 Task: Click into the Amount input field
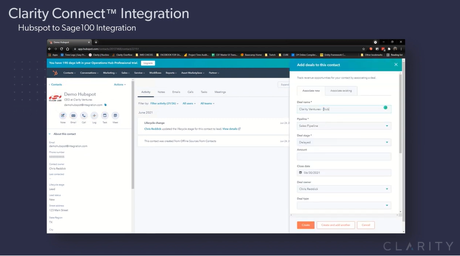[x=344, y=157]
